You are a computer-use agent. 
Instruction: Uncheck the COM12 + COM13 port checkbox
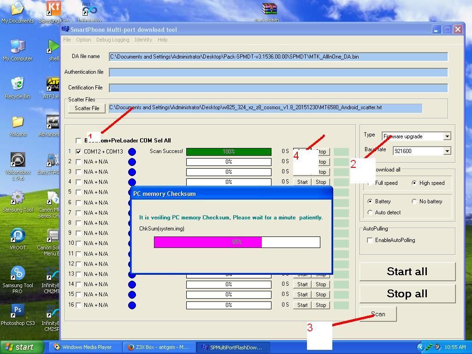click(x=78, y=151)
